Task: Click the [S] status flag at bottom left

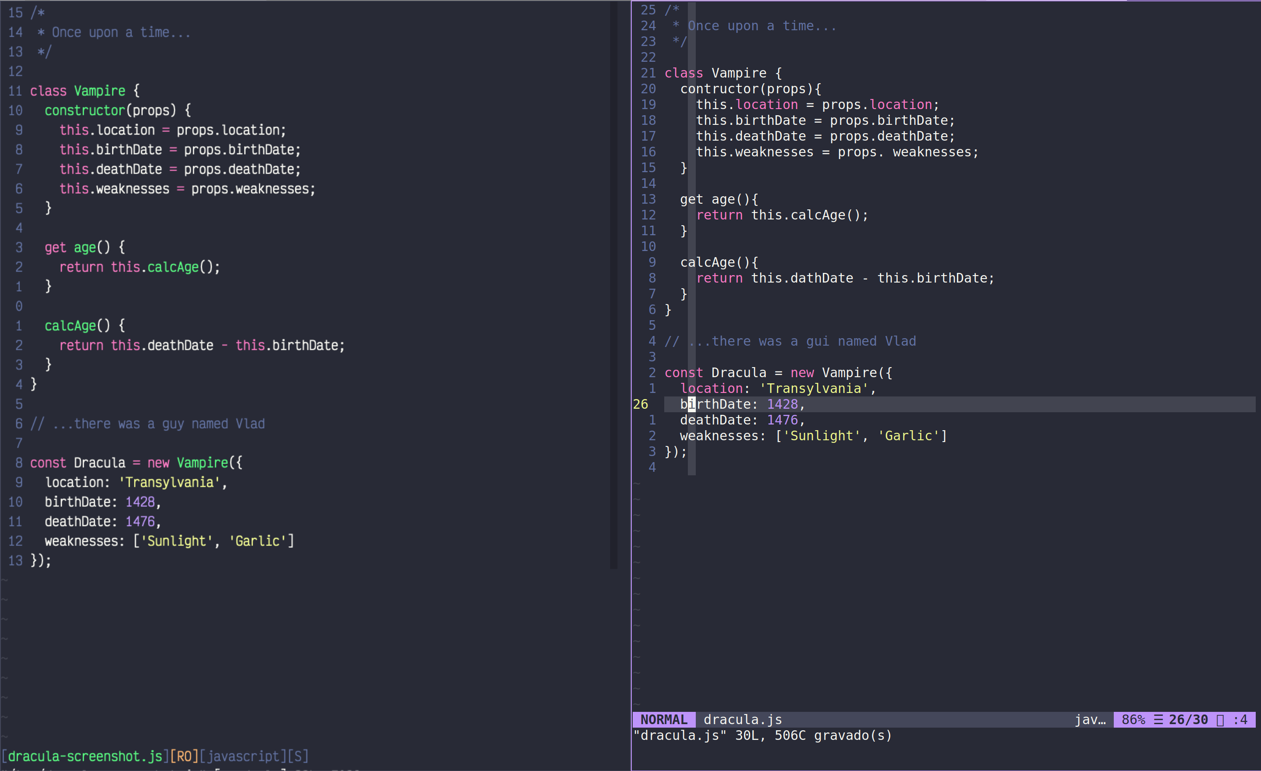Action: point(298,756)
